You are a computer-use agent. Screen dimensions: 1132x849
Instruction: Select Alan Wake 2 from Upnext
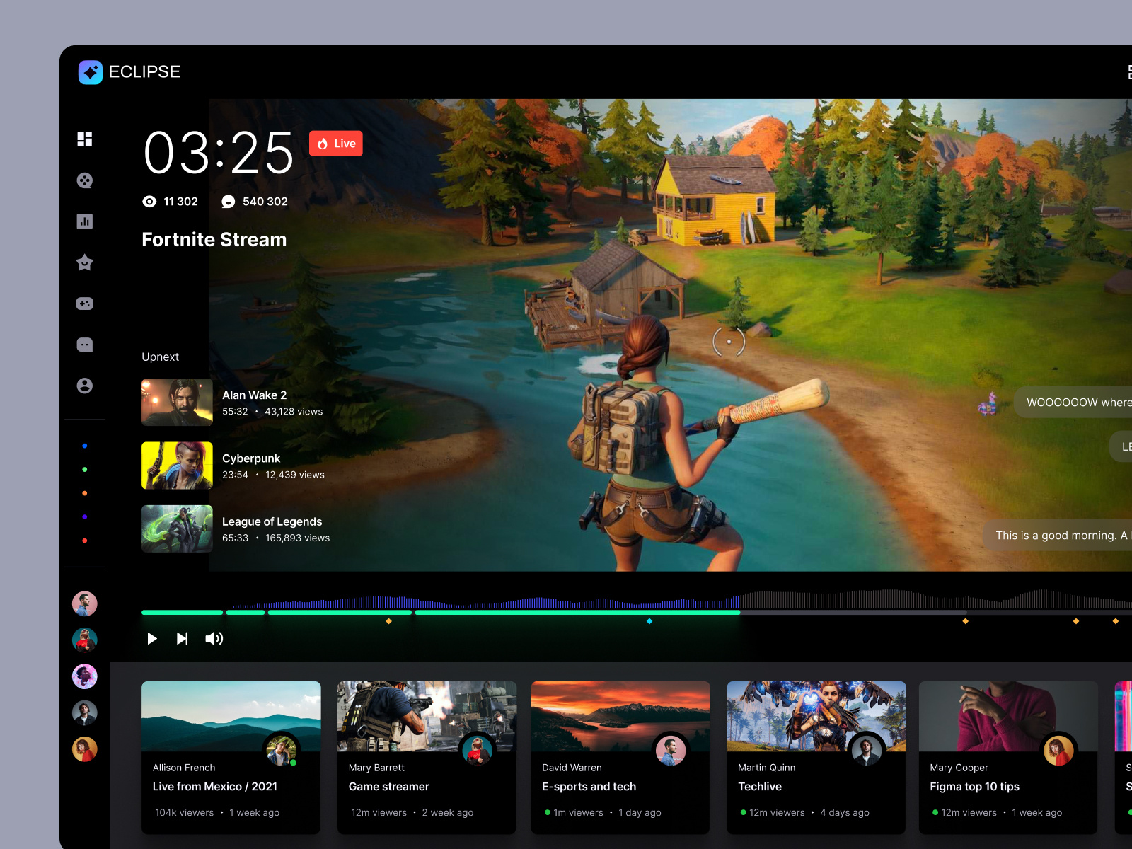coord(177,403)
